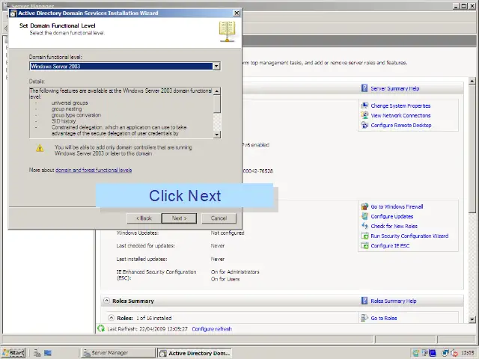Click the Server Summary Help icon
Viewport: 479px width, 359px height.
364,88
